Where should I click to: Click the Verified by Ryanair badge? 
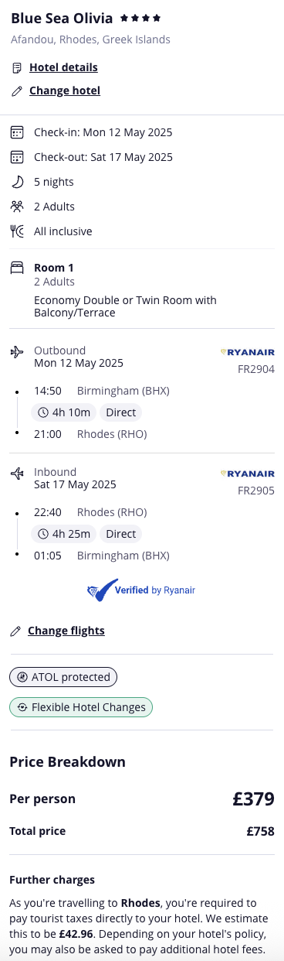tap(141, 590)
